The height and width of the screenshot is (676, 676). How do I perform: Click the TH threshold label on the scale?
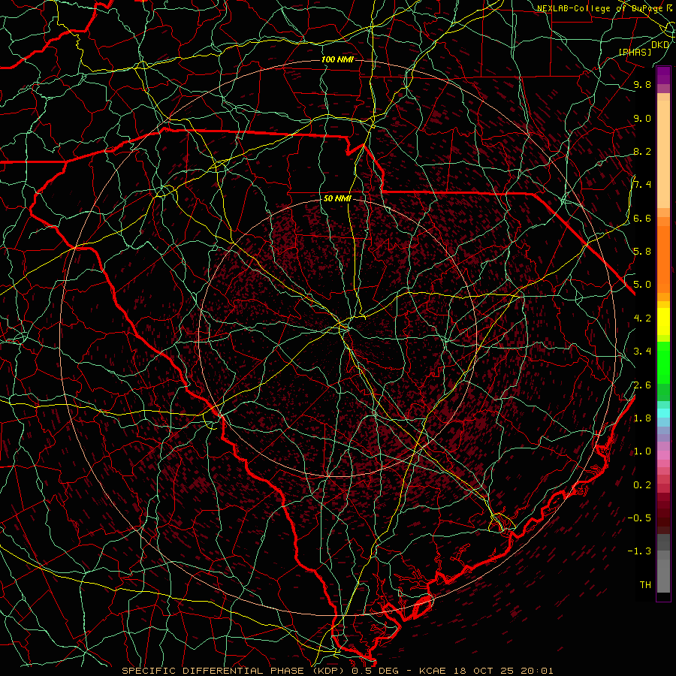click(645, 584)
